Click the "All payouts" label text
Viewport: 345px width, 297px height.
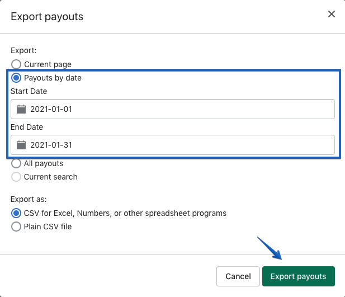click(x=44, y=164)
